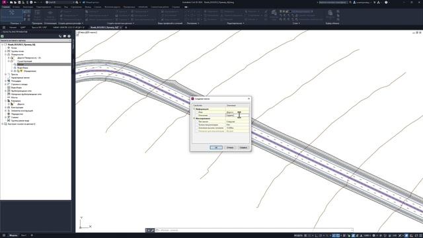Expand the Палитры ribbon panel dropdown
This screenshot has height=238, width=423.
pos(15,24)
